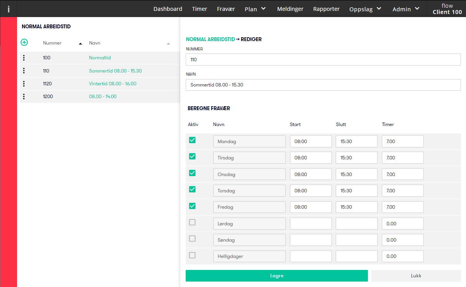Click the Mandag start time field
The width and height of the screenshot is (466, 287).
pos(311,141)
